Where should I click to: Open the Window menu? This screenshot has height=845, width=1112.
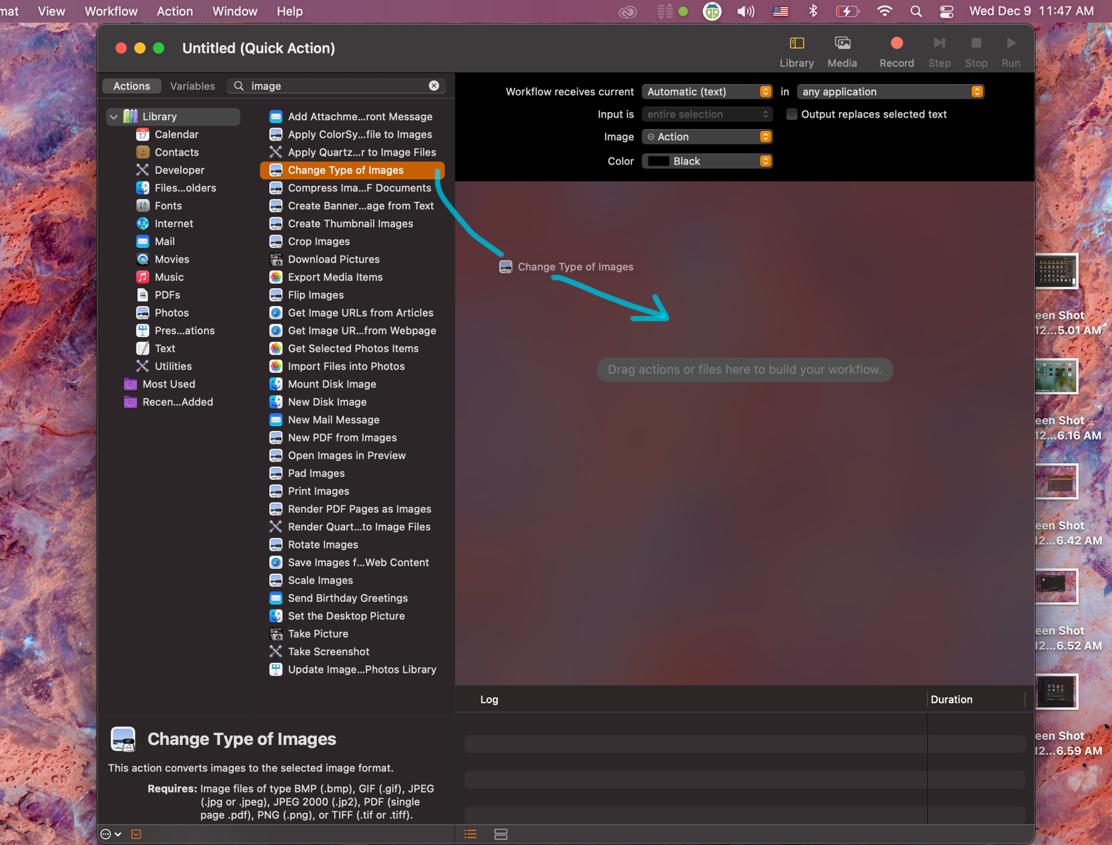tap(235, 11)
